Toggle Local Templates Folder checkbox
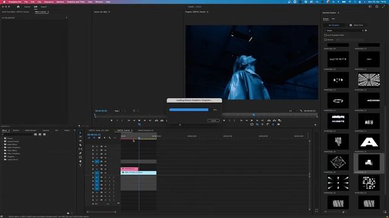 [325, 35]
